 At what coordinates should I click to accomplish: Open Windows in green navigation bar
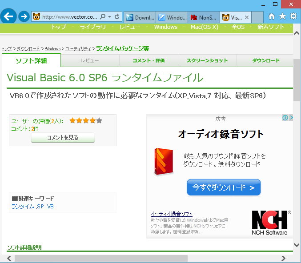click(166, 27)
